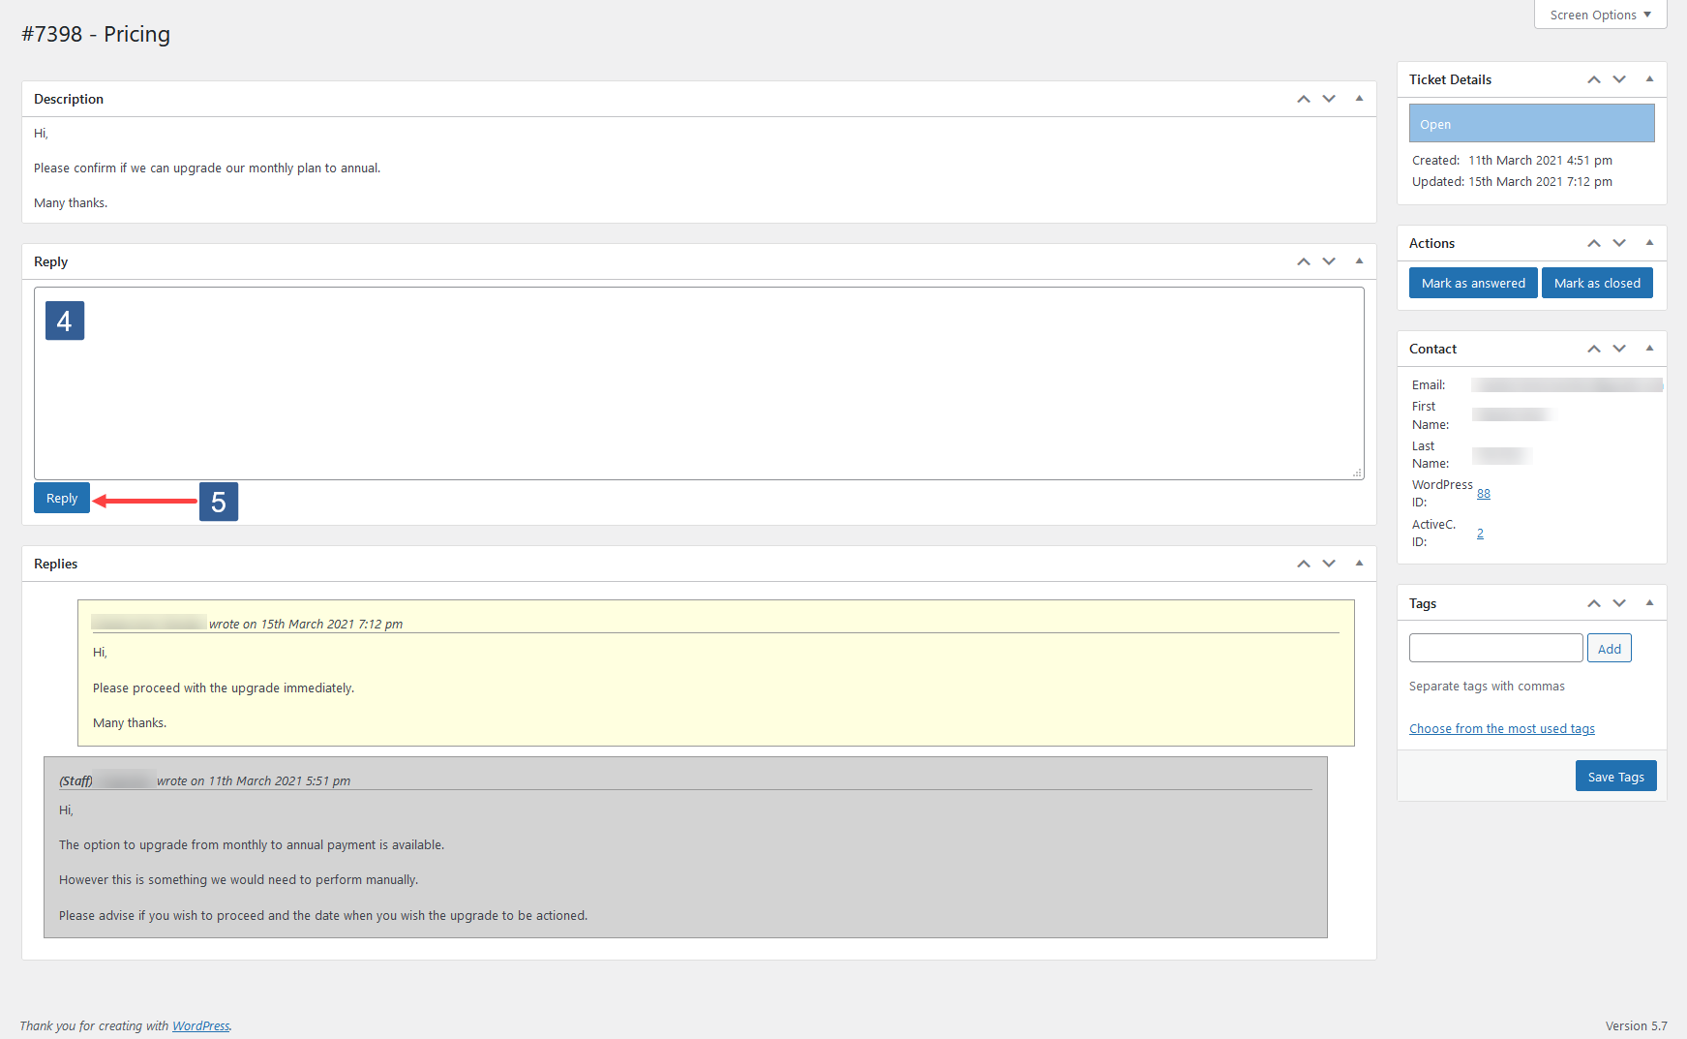Move the Contact panel down
The width and height of the screenshot is (1687, 1039).
[x=1619, y=348]
